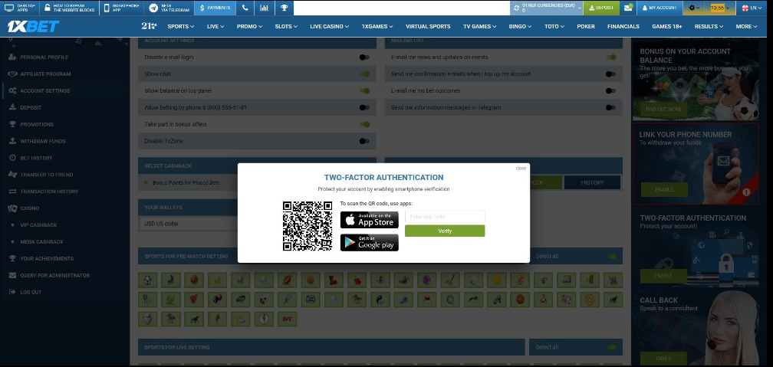Open How to bypass the website blocks
773x367 pixels.
pos(68,8)
